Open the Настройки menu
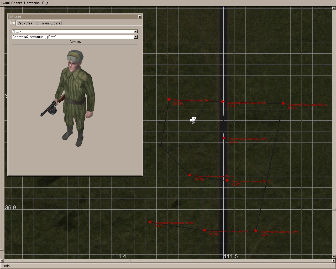The width and height of the screenshot is (336, 269). 32,3
